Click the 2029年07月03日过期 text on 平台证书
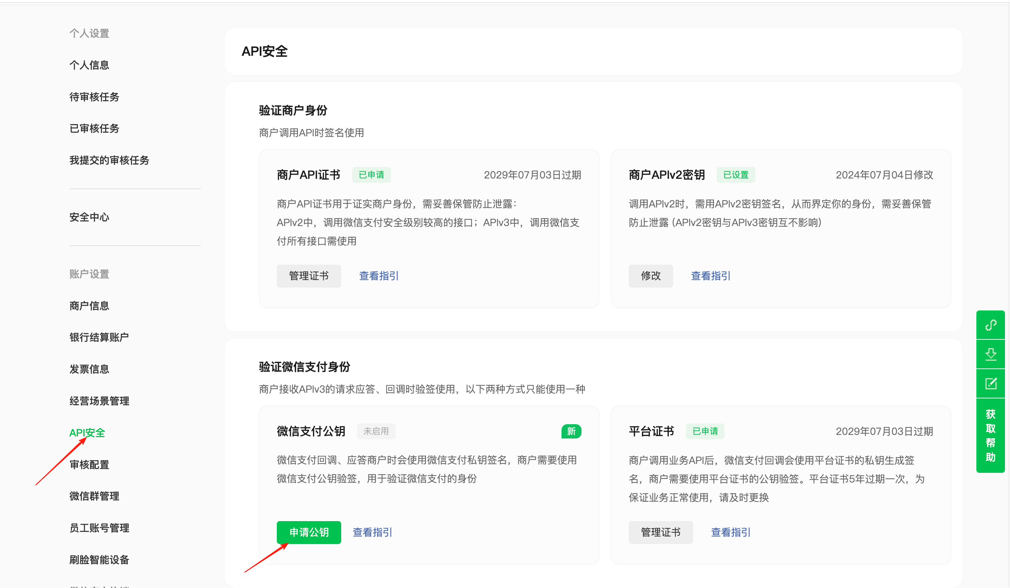The height and width of the screenshot is (588, 1010). pos(884,431)
